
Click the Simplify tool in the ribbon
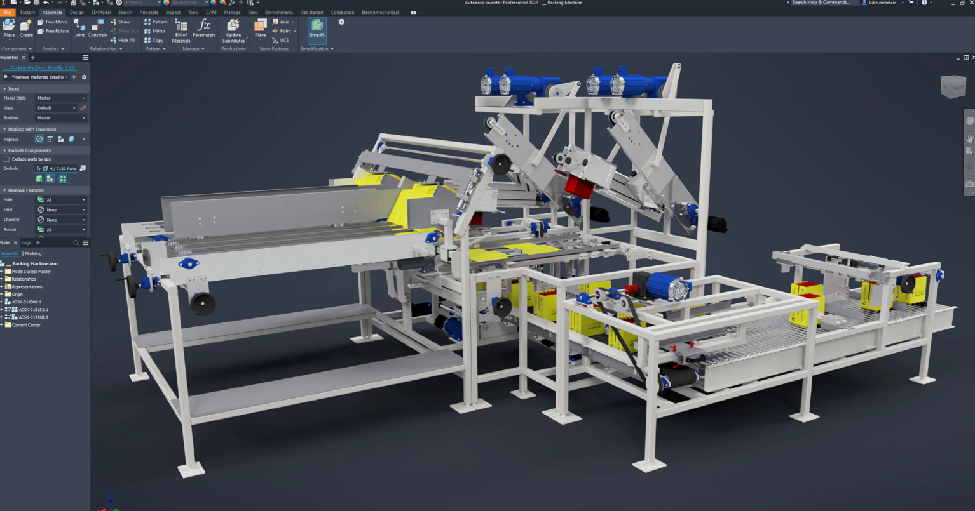pos(317,29)
